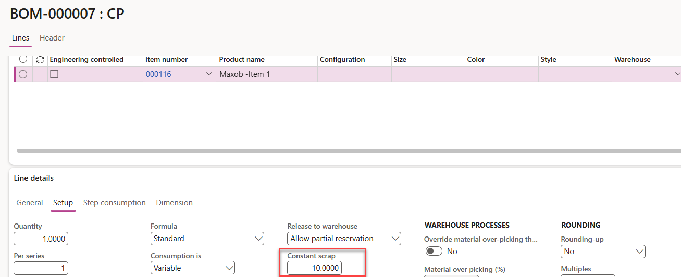Click the refresh icon in grid header

click(40, 60)
